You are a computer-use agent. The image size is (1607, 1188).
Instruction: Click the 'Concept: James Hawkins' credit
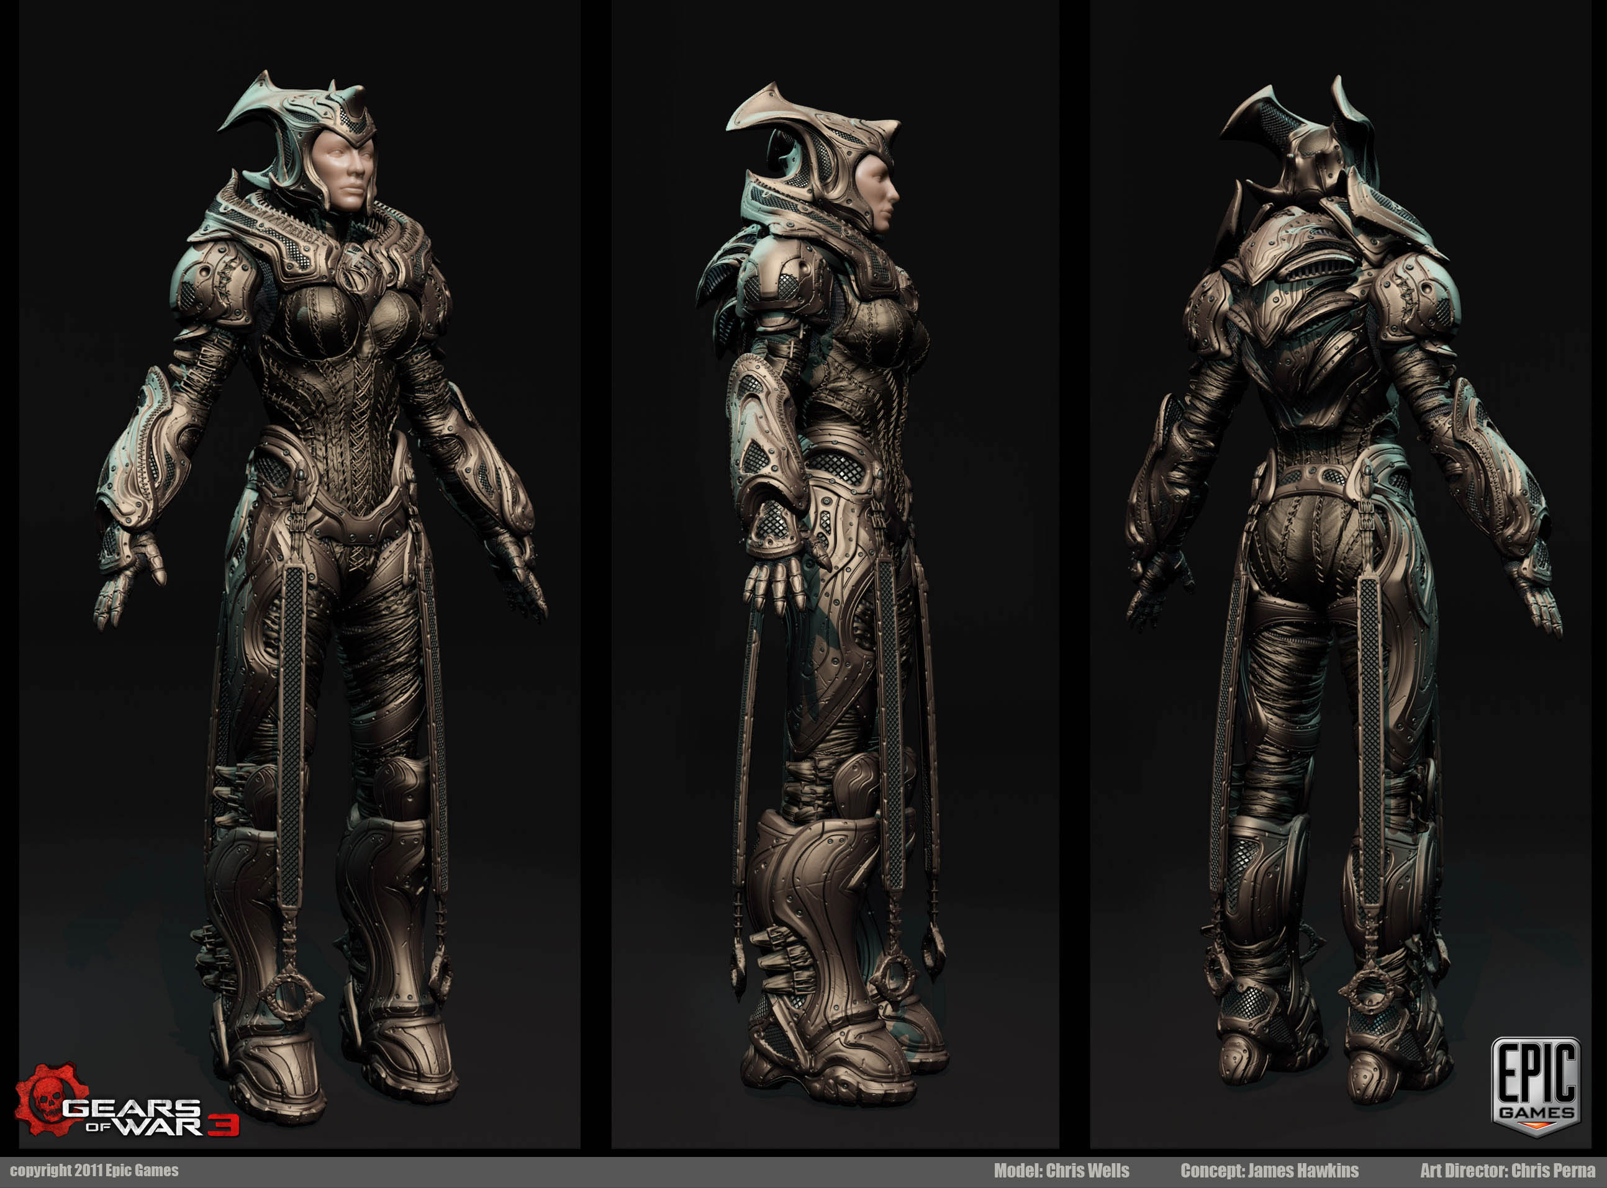(1270, 1171)
